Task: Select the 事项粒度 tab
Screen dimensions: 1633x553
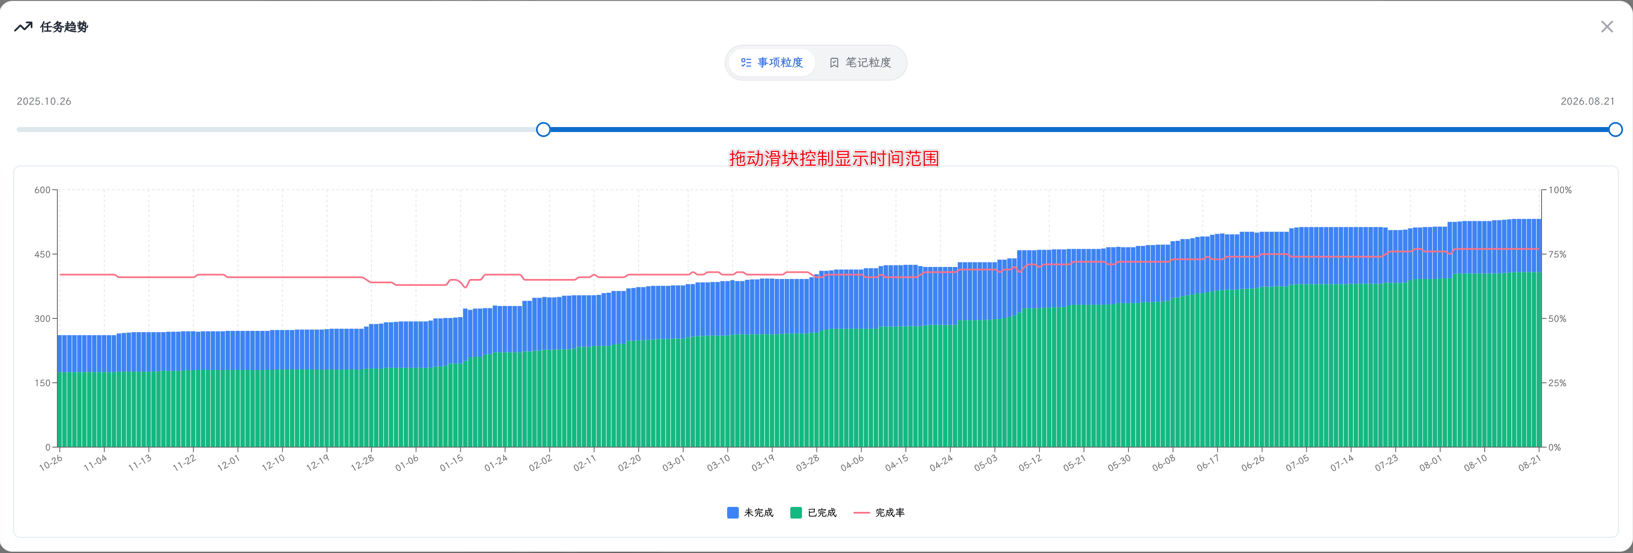Action: coord(772,63)
